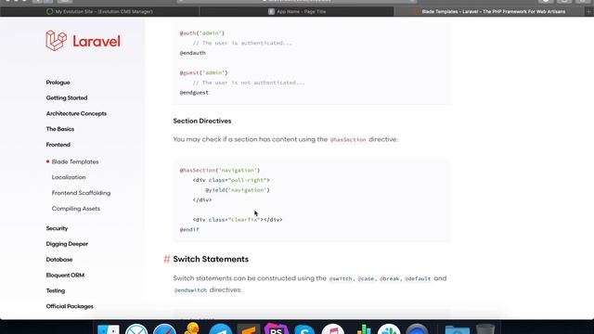Open PhpStorm from the dock
Screen dimensions: 594x334
pyautogui.click(x=277, y=328)
